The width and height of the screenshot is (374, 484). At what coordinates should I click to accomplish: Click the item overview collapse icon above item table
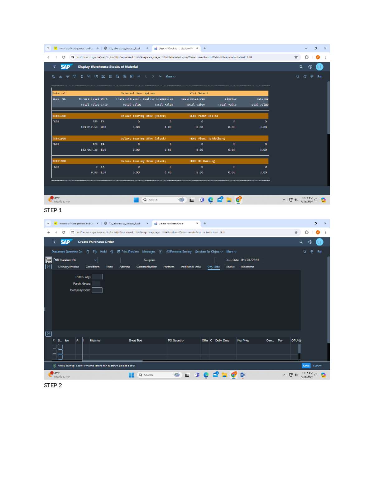[x=49, y=334]
